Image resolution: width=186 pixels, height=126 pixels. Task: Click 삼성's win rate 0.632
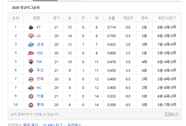tap(112, 45)
